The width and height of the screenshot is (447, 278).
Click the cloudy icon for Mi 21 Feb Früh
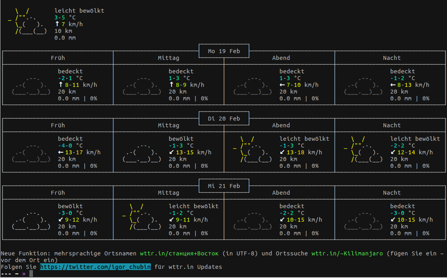31,220
